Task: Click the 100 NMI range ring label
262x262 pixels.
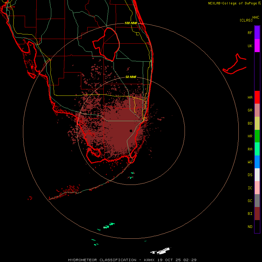Action: 131,23
